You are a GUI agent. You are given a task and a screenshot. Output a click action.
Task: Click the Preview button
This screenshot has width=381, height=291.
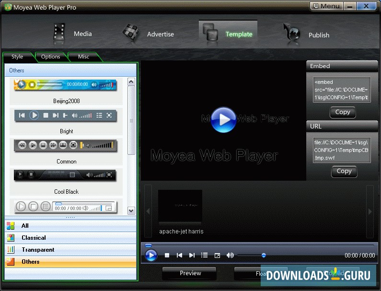tap(190, 273)
